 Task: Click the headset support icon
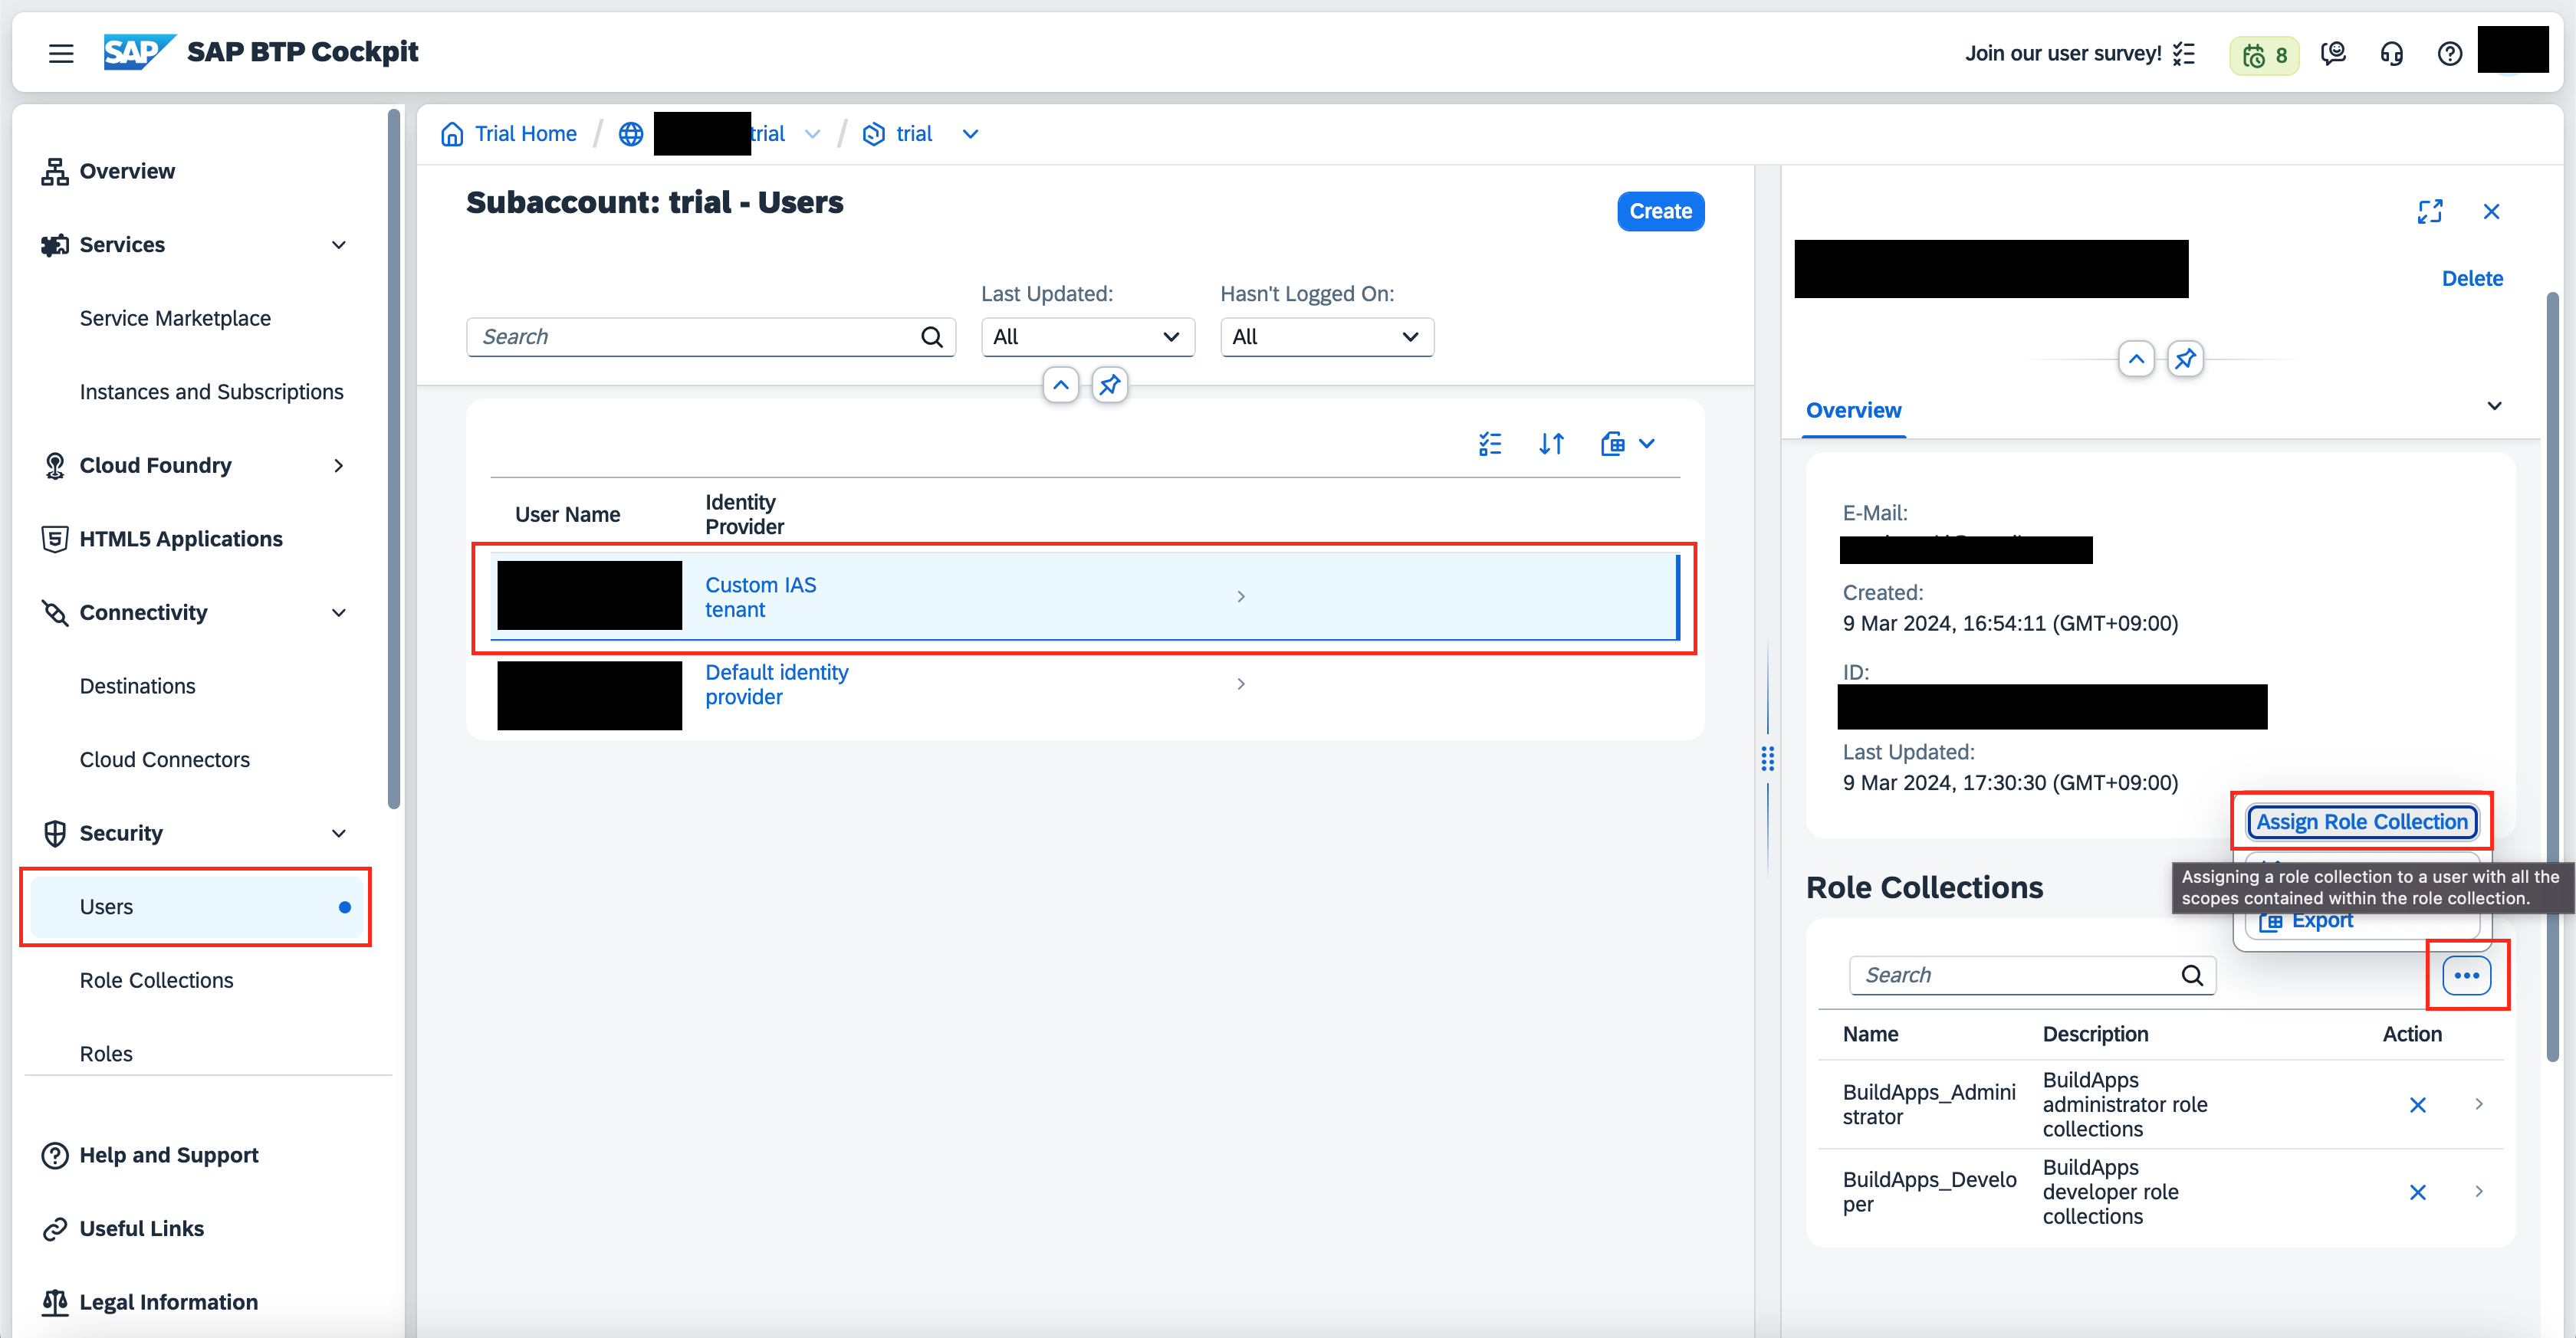(2391, 54)
